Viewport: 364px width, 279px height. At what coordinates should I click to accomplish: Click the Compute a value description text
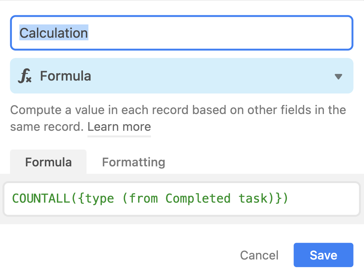(178, 118)
